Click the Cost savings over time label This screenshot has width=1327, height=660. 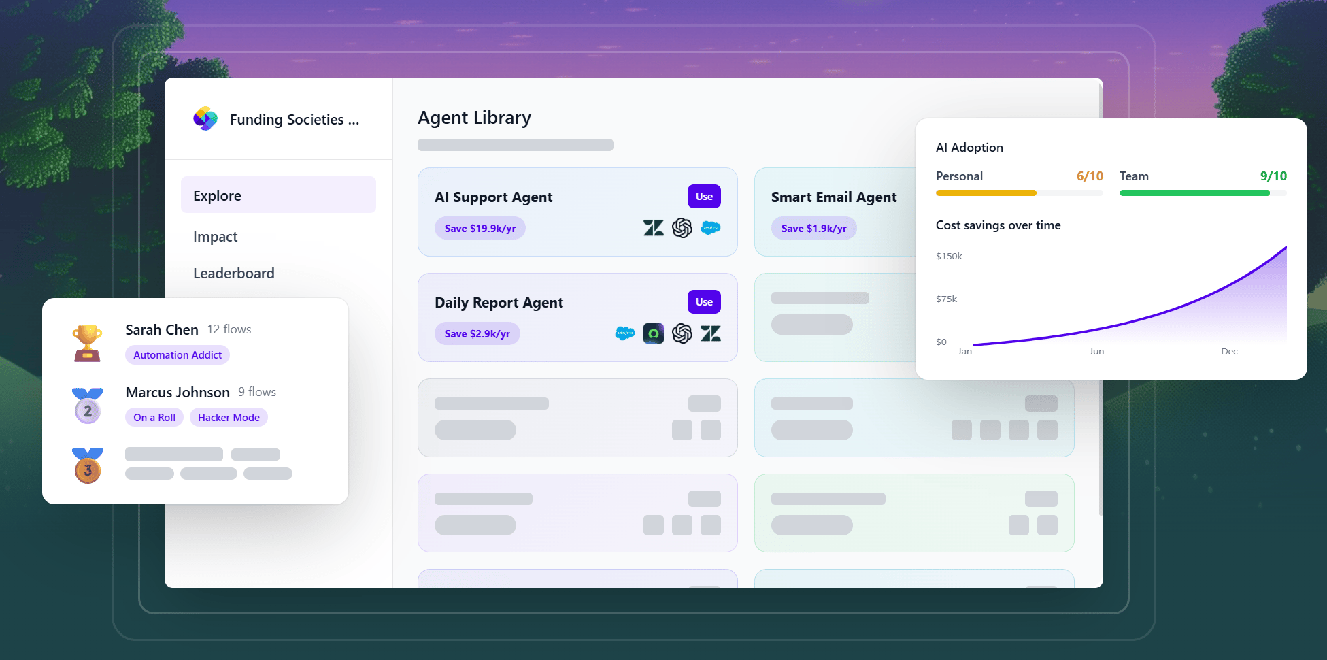click(998, 225)
